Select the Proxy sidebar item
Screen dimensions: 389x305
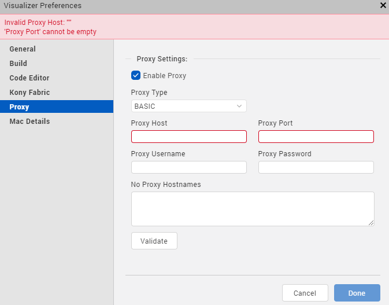(x=19, y=107)
